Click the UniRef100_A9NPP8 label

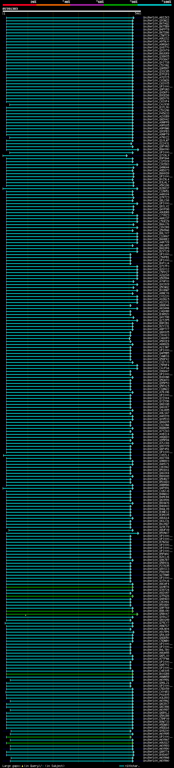coord(156,123)
